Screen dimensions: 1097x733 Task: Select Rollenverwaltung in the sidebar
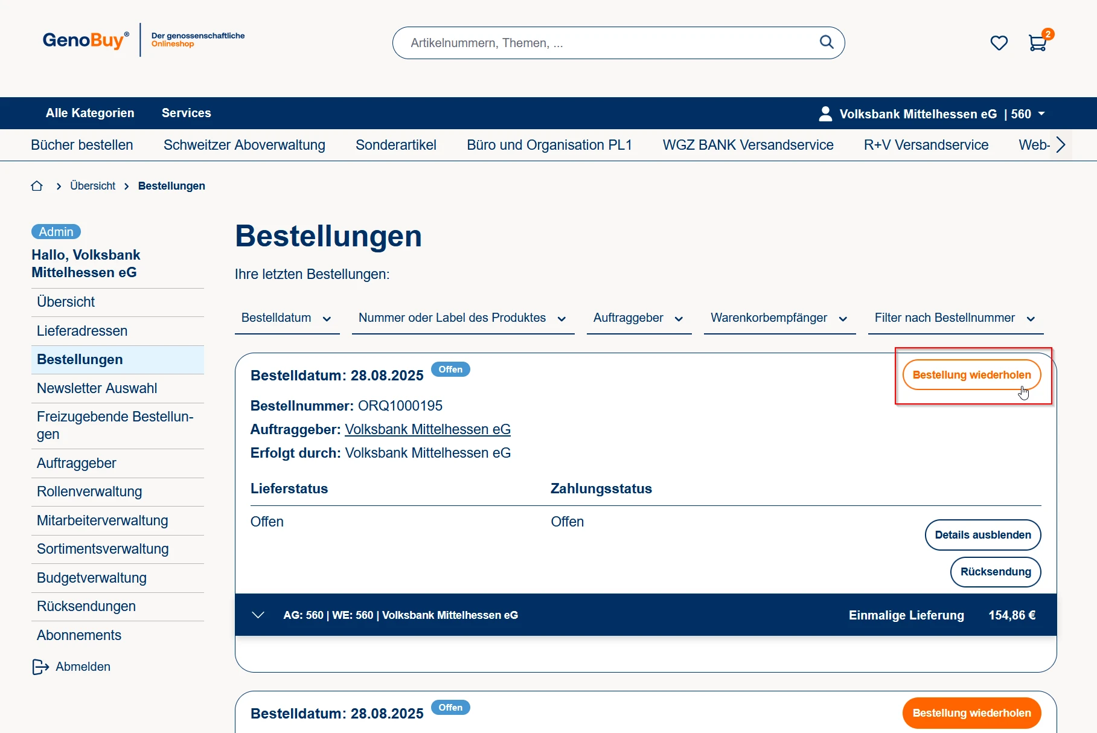point(89,491)
